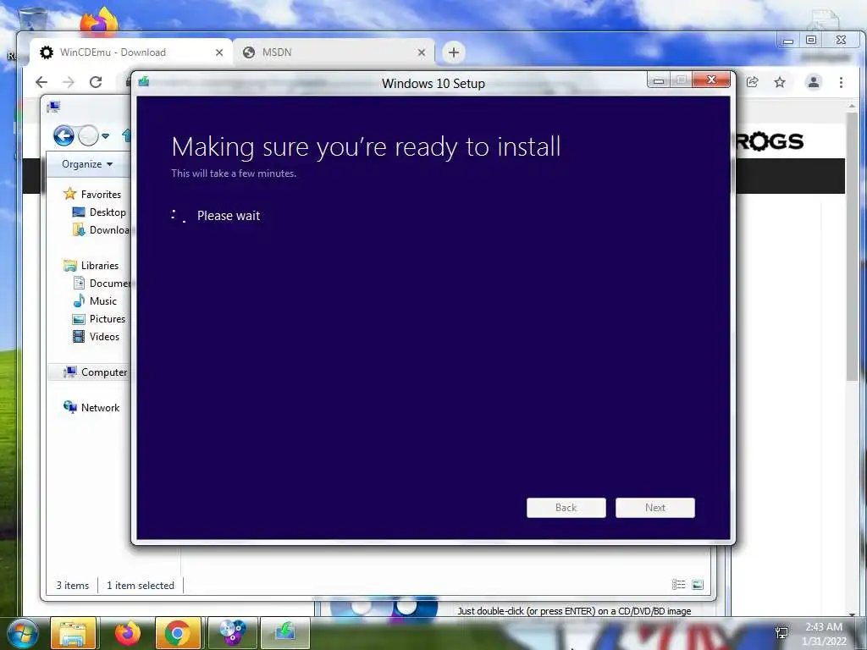
Task: Open the Chrome three-dot menu
Action: tap(841, 82)
